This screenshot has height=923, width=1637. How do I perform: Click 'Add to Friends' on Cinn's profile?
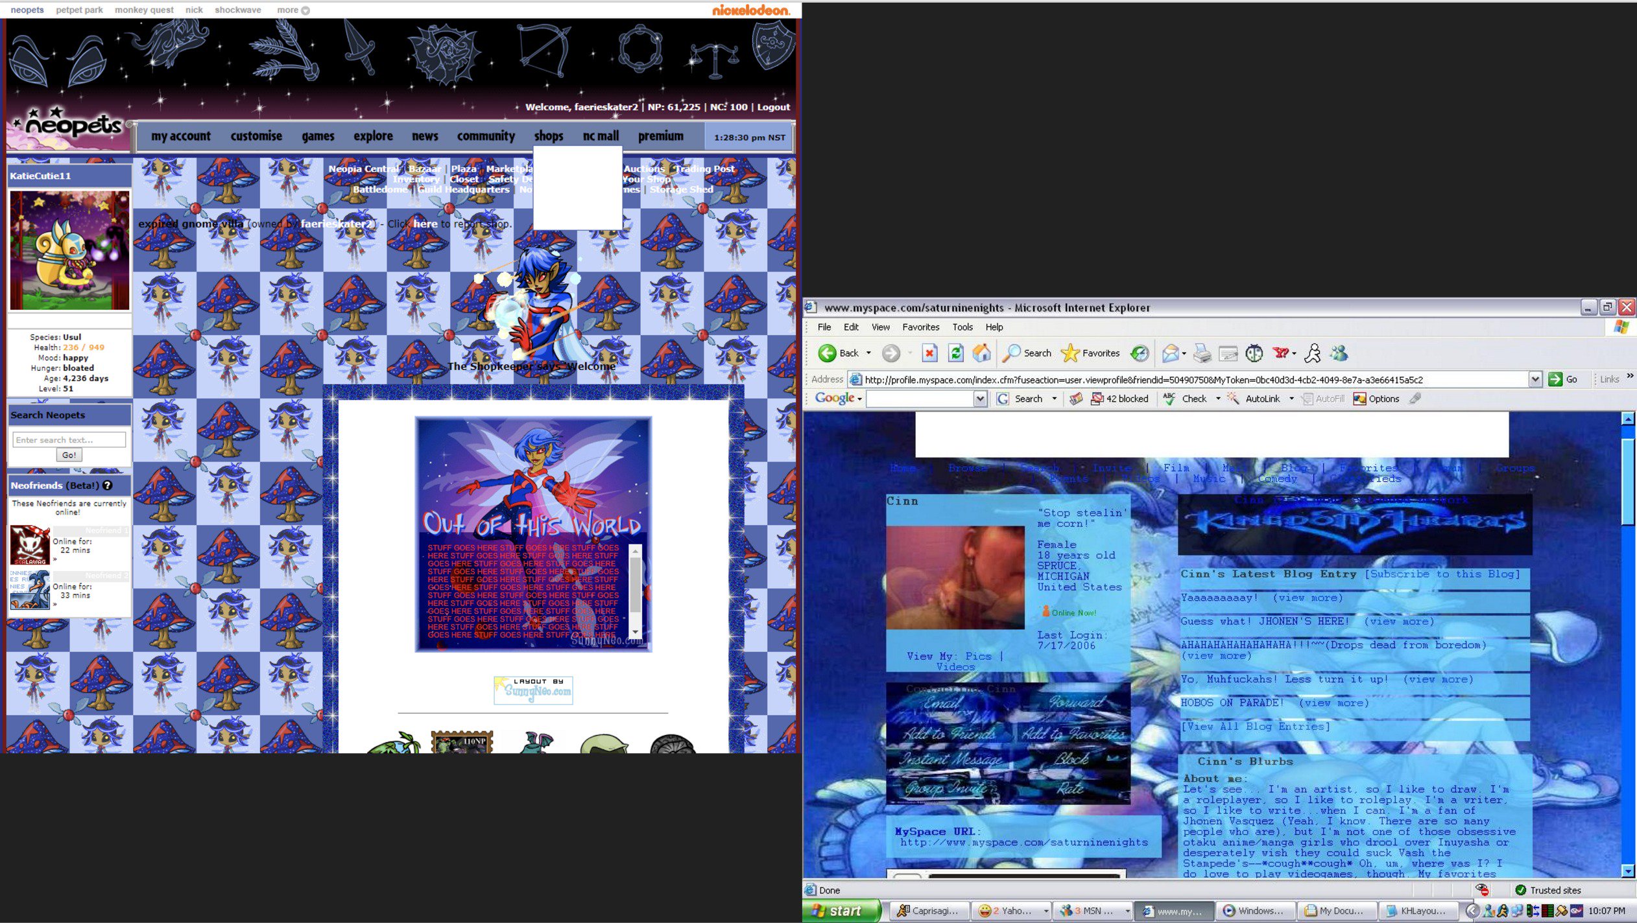click(950, 733)
